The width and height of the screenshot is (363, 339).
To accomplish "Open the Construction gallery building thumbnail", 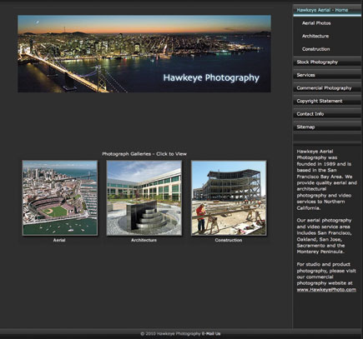I will 229,198.
